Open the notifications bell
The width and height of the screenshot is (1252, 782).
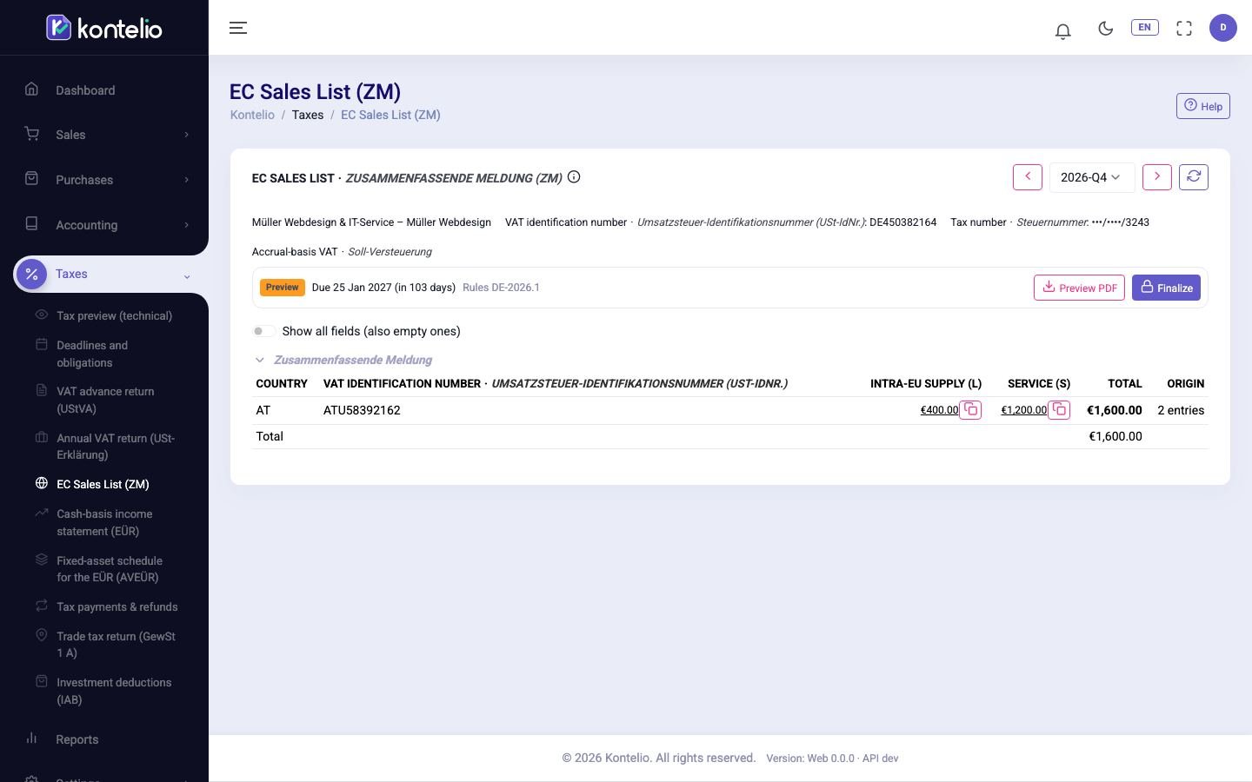(1062, 30)
